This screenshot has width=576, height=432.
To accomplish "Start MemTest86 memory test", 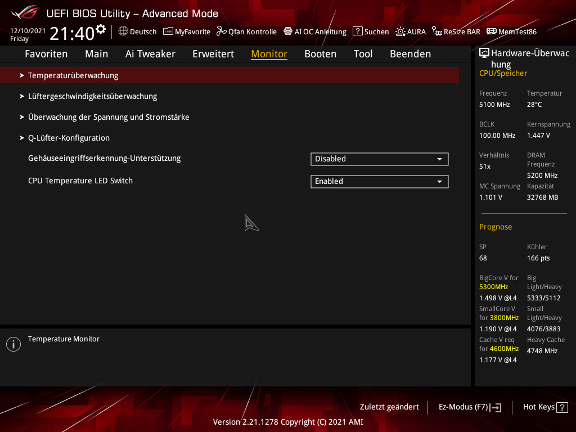I will pyautogui.click(x=511, y=31).
